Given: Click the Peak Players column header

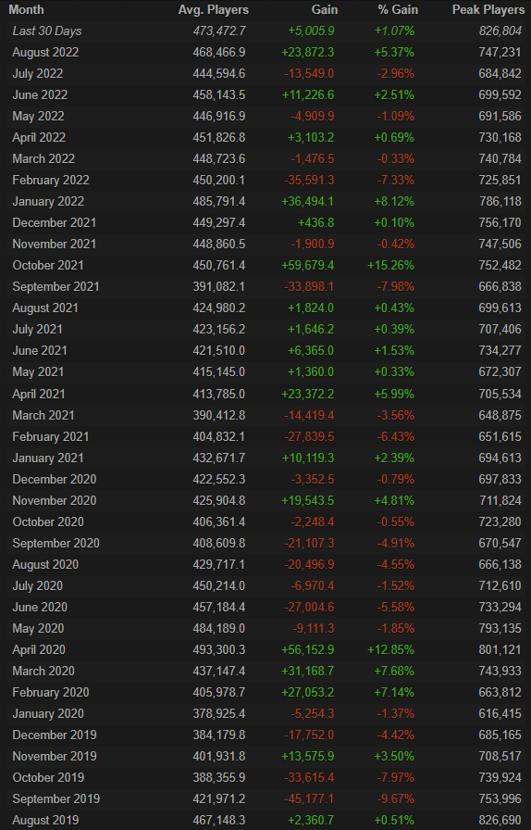Looking at the screenshot, I should point(488,9).
